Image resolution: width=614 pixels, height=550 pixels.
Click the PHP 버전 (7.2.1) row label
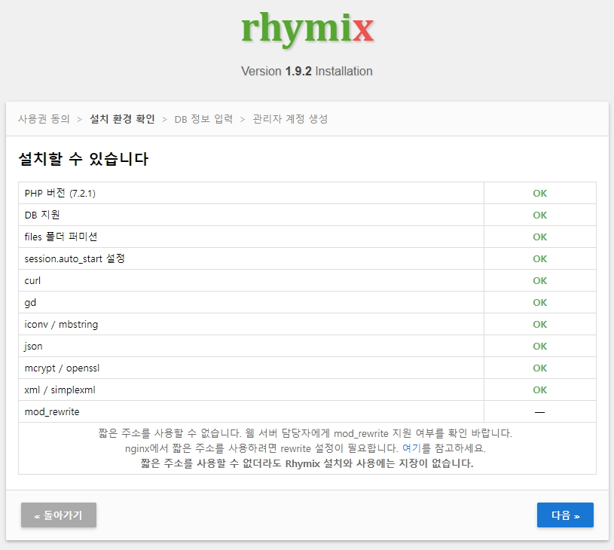click(x=60, y=194)
